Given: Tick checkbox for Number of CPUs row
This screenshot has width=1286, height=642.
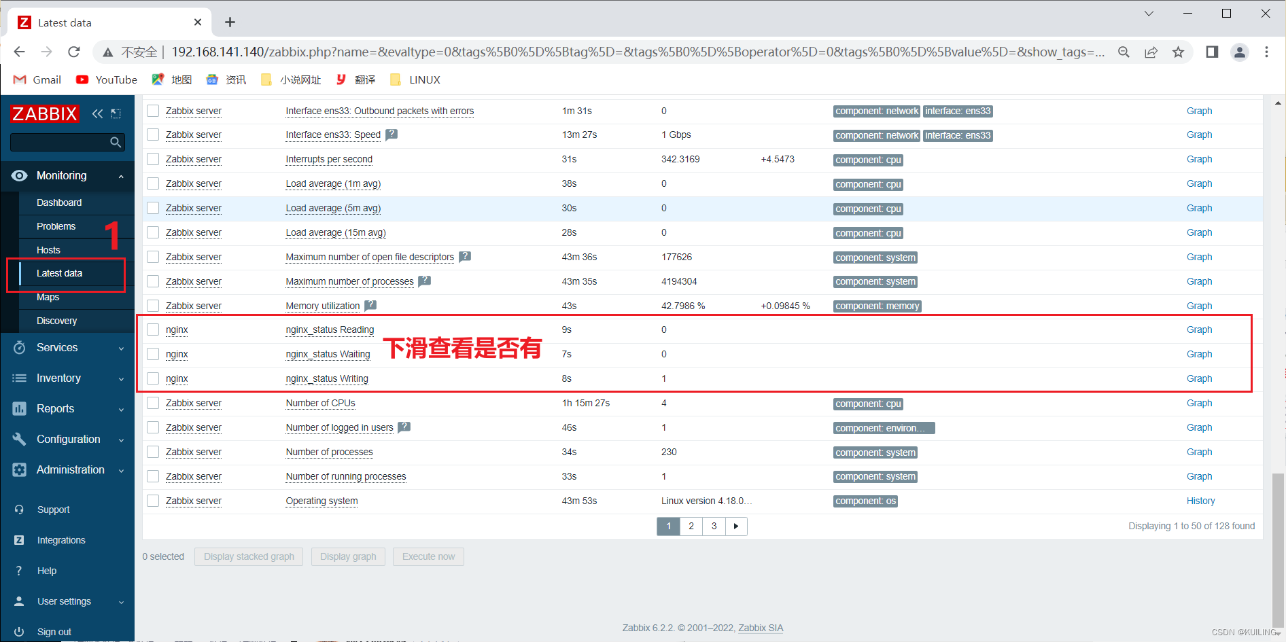Looking at the screenshot, I should [153, 403].
